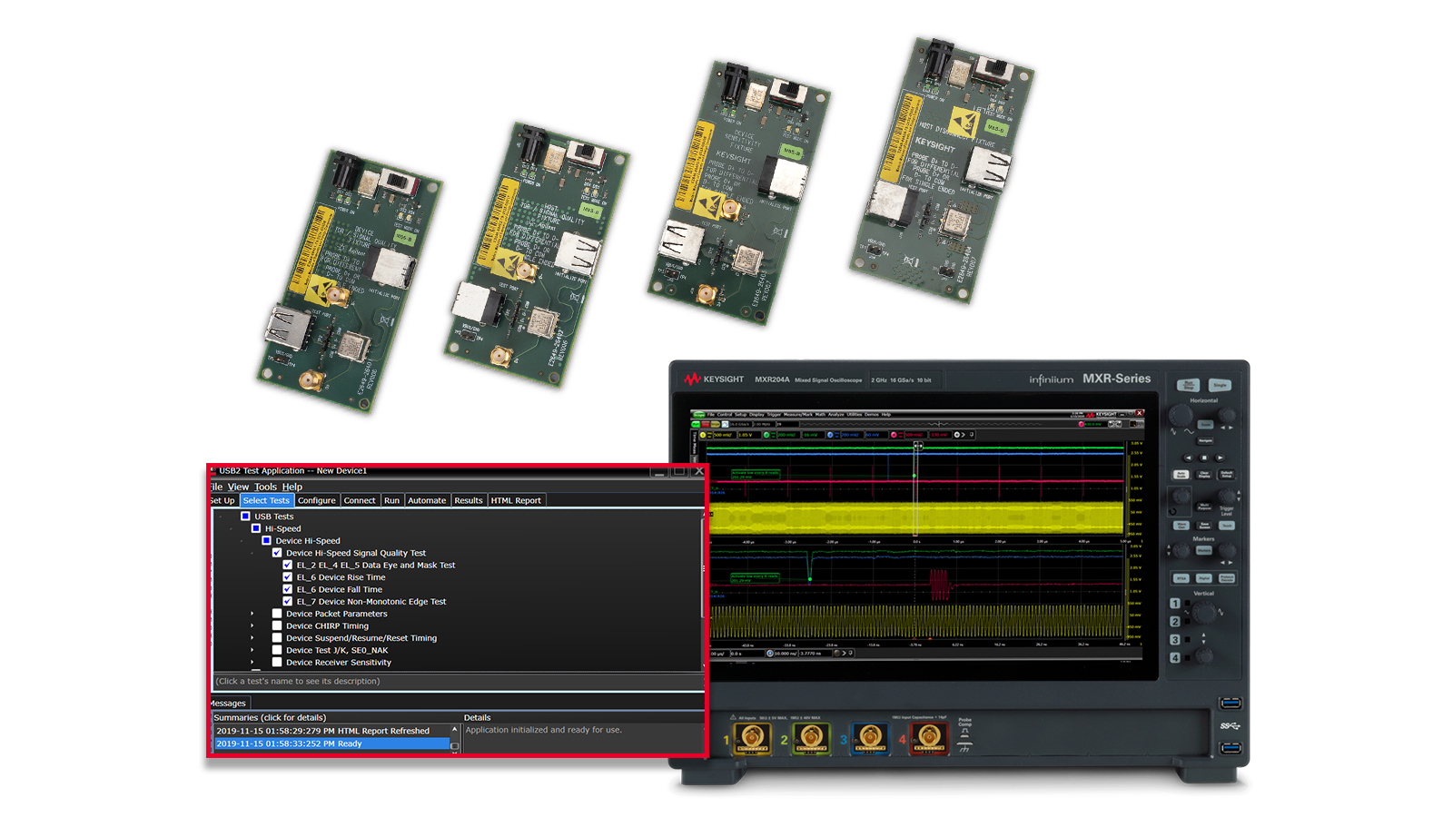Enable Device CHIRP Timing checkbox
Viewport: 1453px width, 817px height.
[277, 625]
